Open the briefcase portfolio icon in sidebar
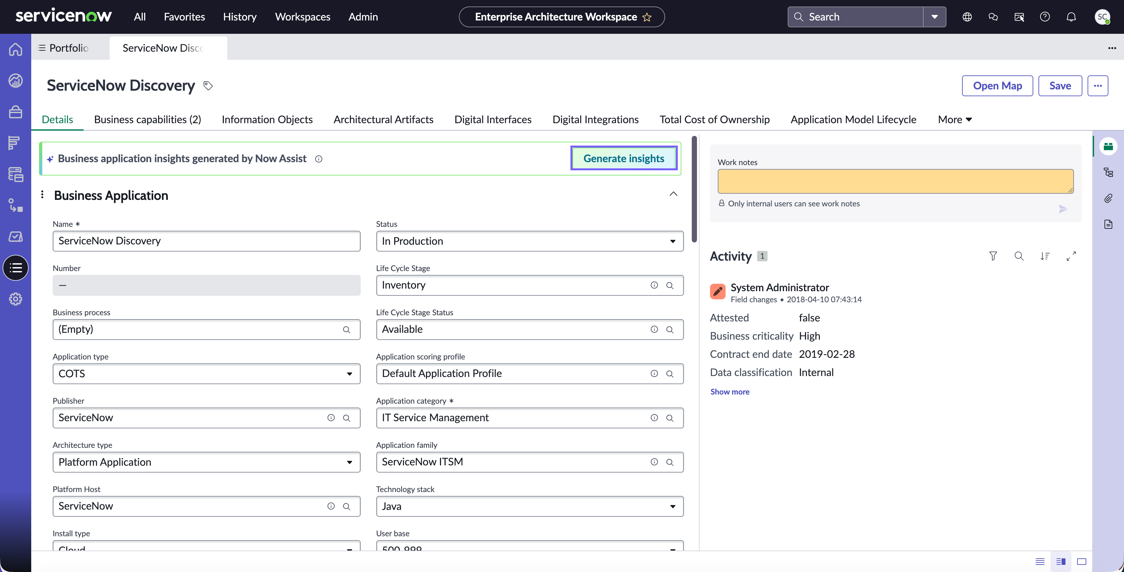 [x=16, y=111]
